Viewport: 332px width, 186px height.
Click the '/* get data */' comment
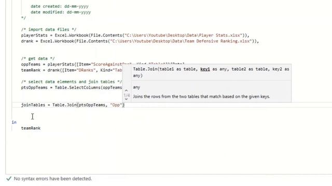(38, 58)
